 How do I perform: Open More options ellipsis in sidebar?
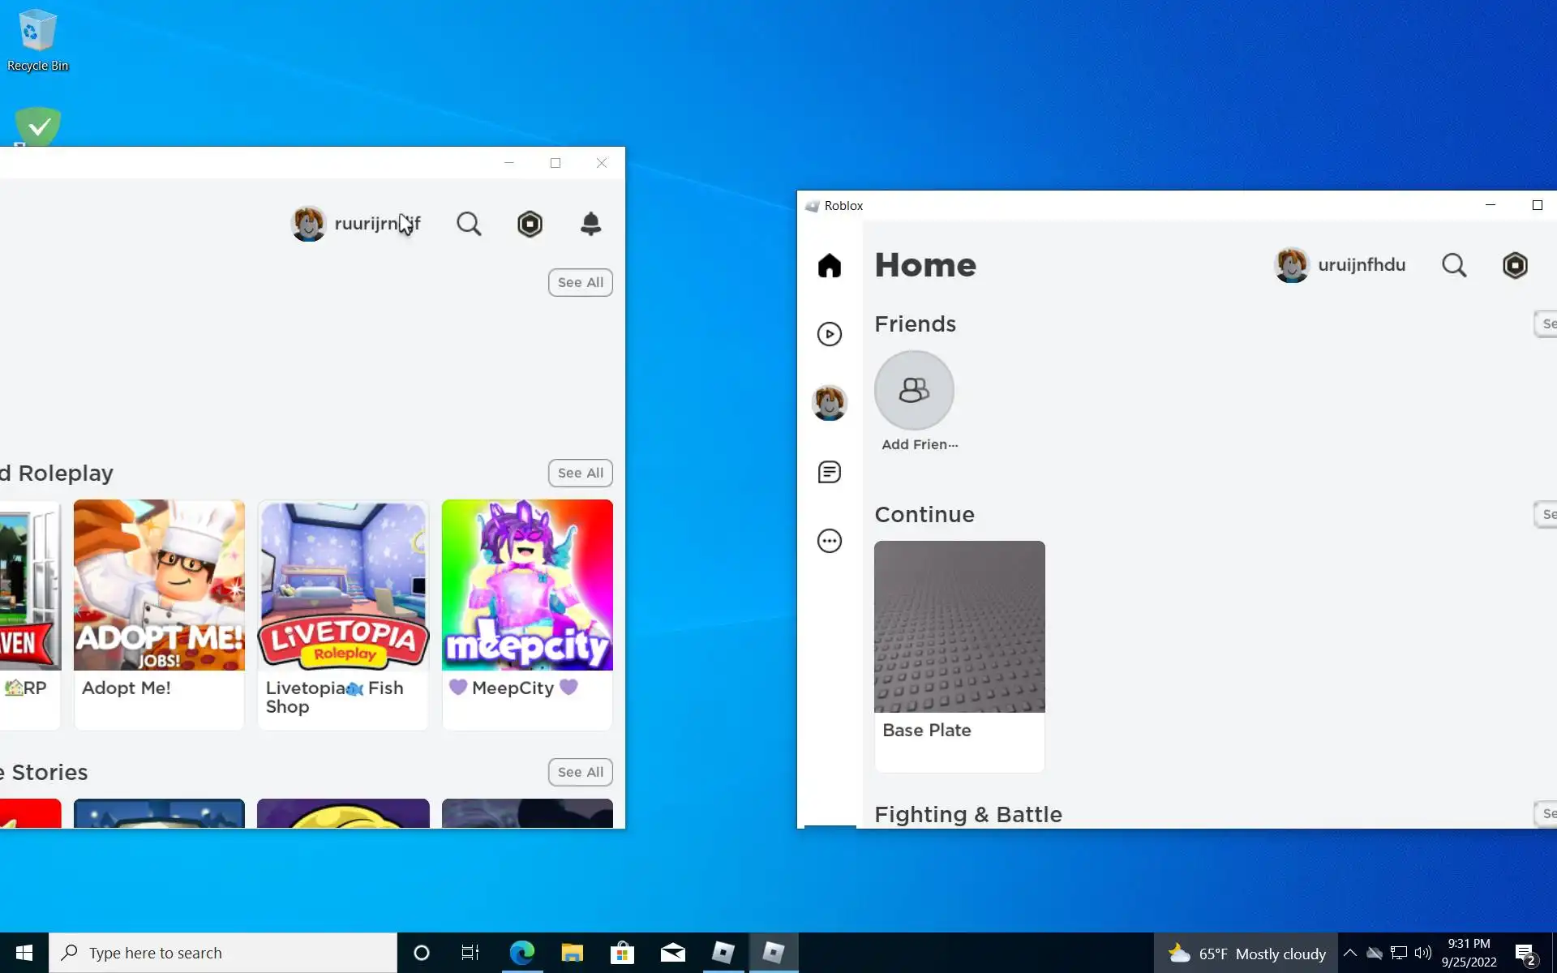tap(829, 541)
